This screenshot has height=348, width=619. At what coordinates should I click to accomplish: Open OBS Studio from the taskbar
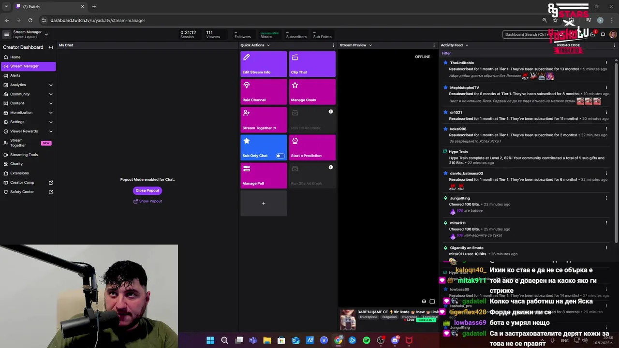381,340
